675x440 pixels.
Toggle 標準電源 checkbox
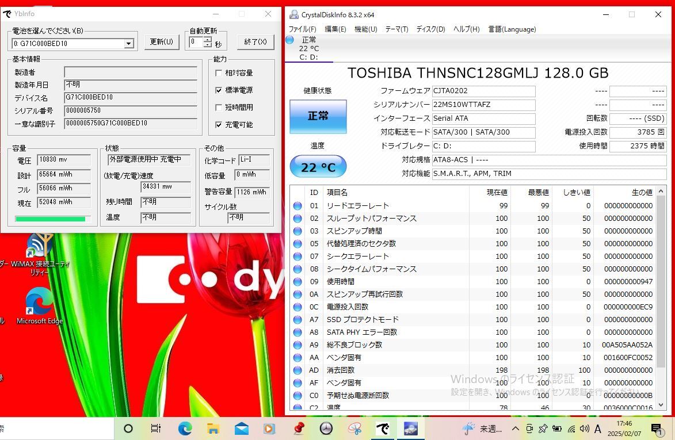(x=219, y=90)
